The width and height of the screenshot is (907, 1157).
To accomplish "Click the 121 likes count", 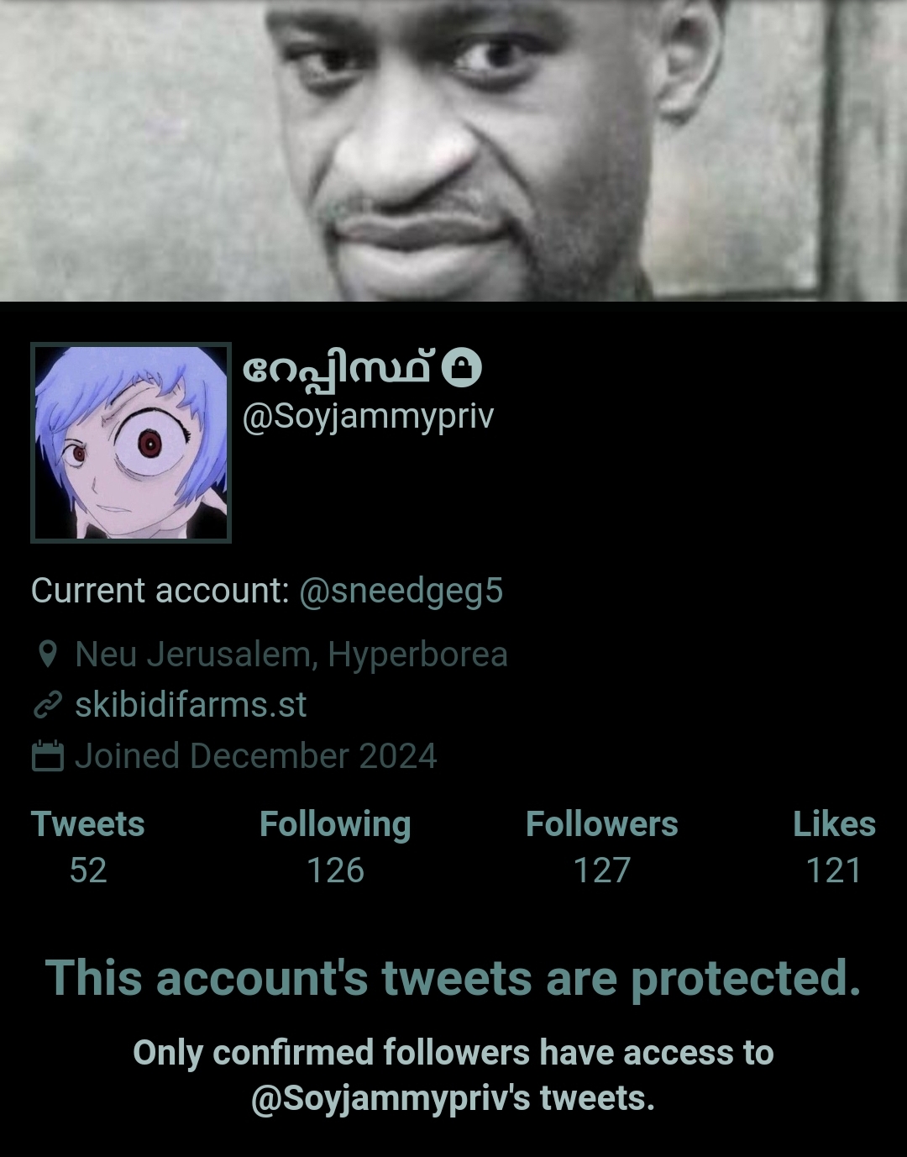I will (834, 870).
